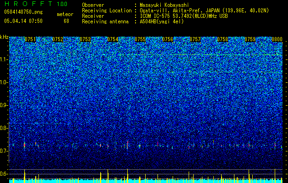Click the file name 0504140750.png
The height and width of the screenshot is (183, 288).
[23, 12]
